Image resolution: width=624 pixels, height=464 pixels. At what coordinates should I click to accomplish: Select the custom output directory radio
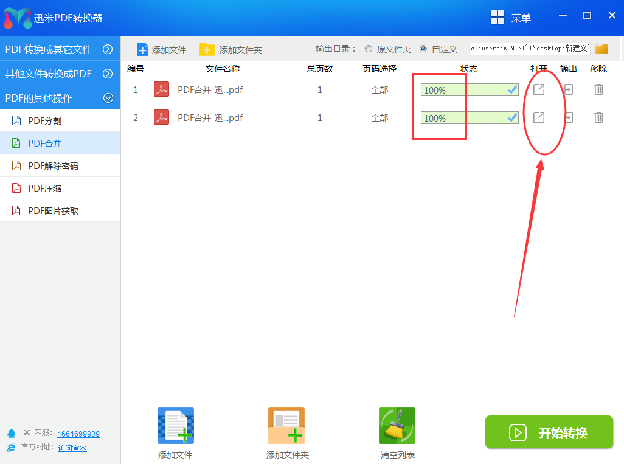(423, 49)
